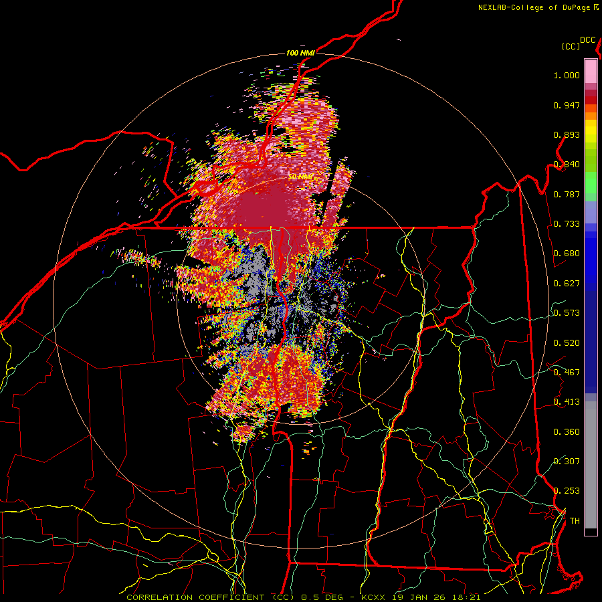602x602 pixels.
Task: Select the 0.307 legend value
Action: coord(567,462)
